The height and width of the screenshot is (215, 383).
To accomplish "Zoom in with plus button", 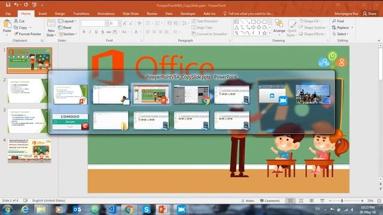I will (362, 201).
